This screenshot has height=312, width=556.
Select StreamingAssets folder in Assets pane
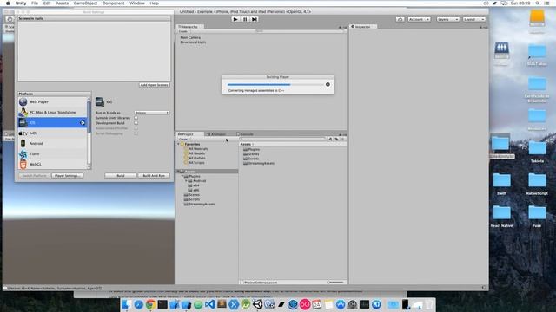pos(259,164)
